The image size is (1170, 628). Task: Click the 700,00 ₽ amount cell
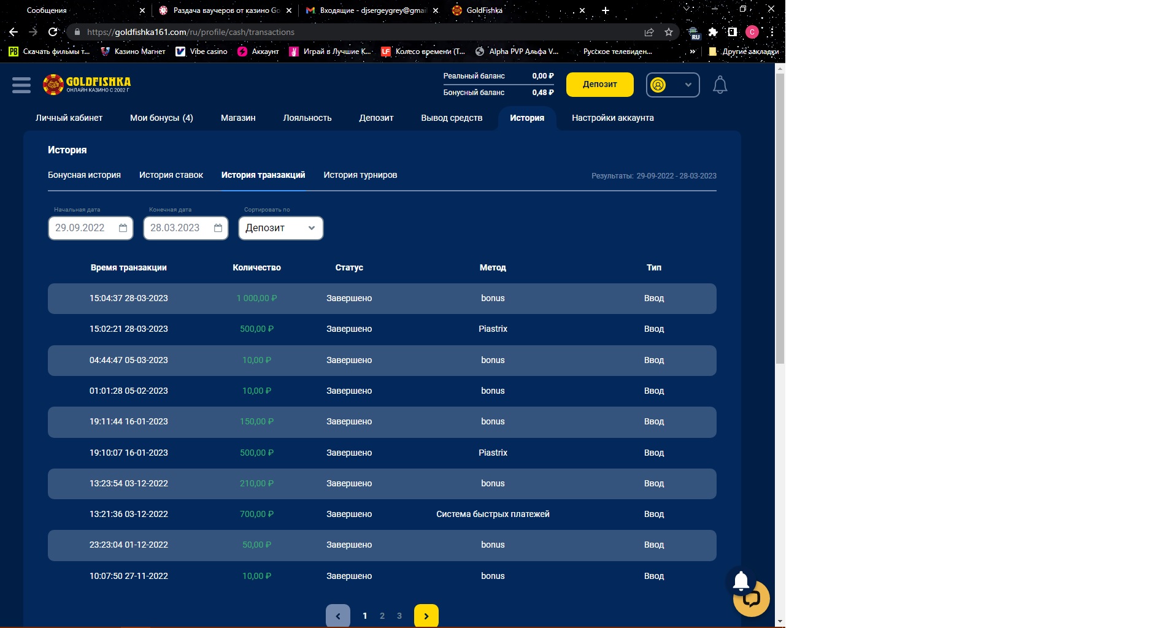(256, 515)
